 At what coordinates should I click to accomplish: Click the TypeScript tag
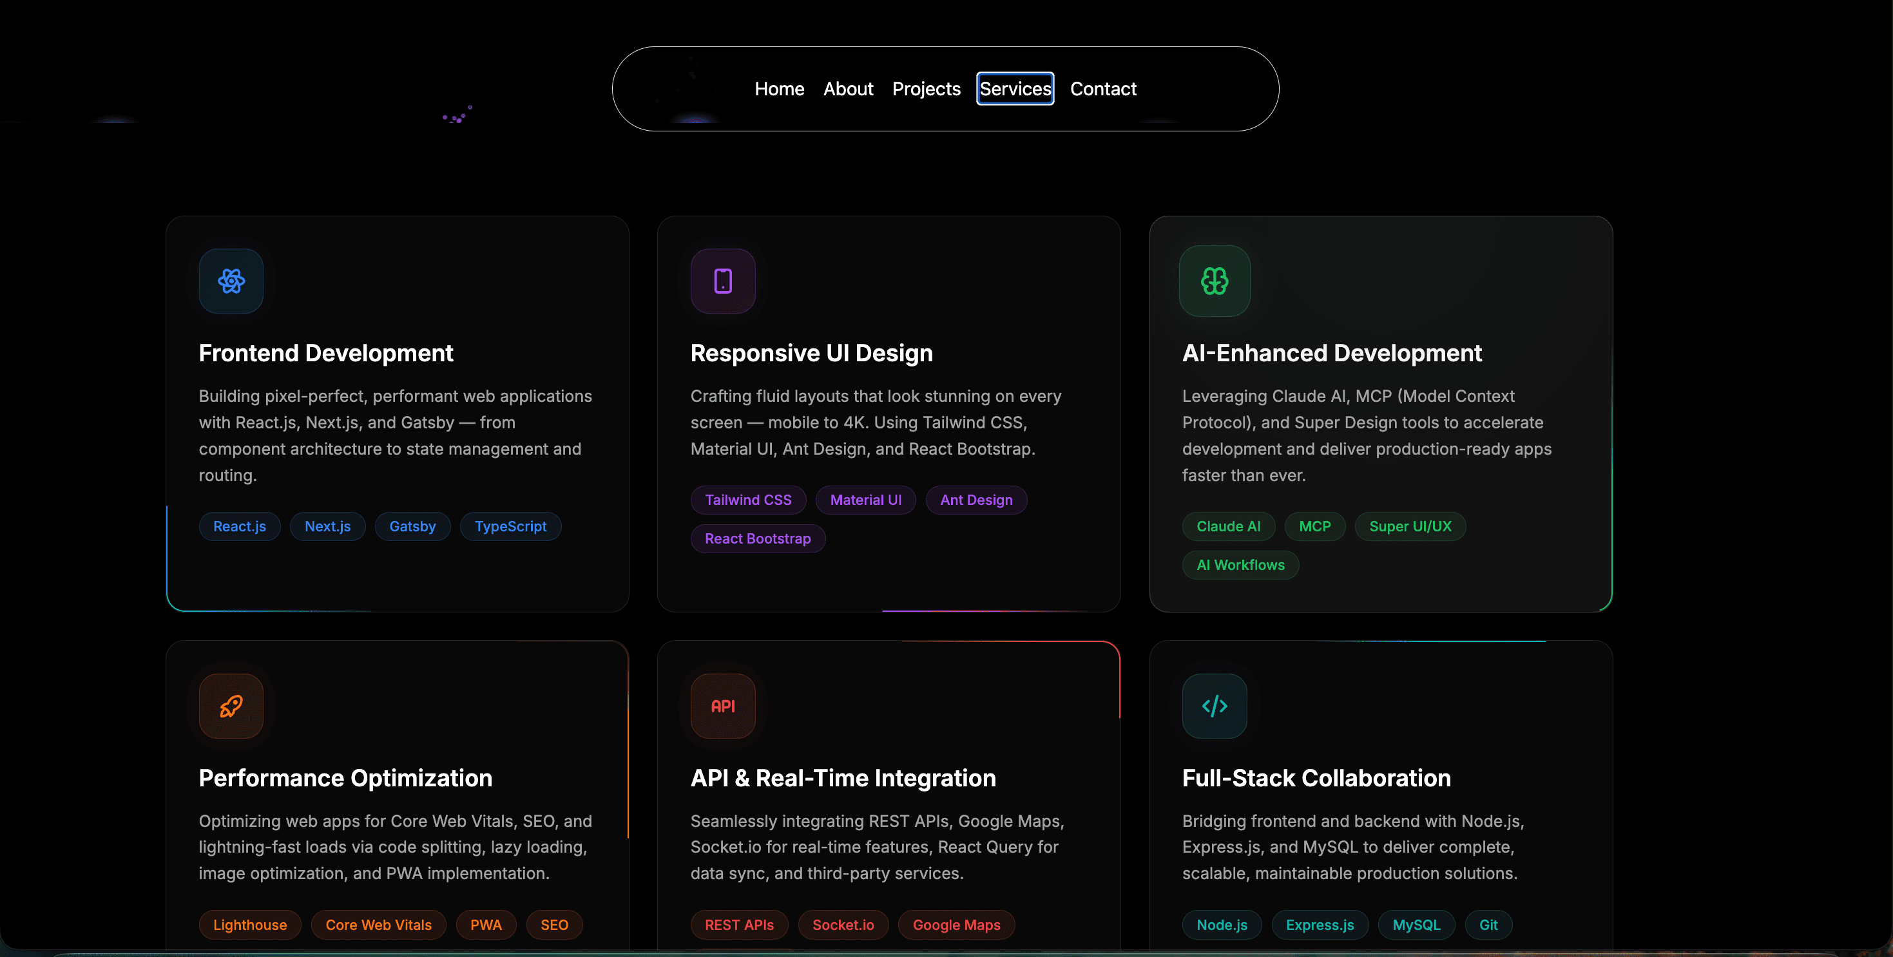(511, 527)
